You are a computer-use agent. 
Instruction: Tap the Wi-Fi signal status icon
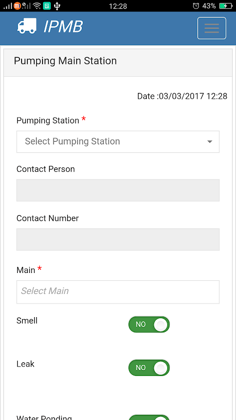[37, 6]
